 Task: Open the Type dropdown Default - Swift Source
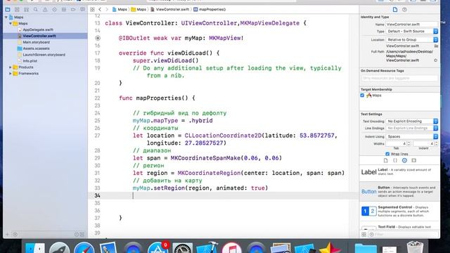click(x=412, y=31)
